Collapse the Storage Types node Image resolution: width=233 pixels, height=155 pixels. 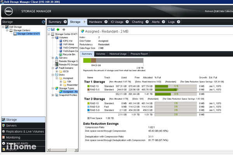click(x=53, y=88)
